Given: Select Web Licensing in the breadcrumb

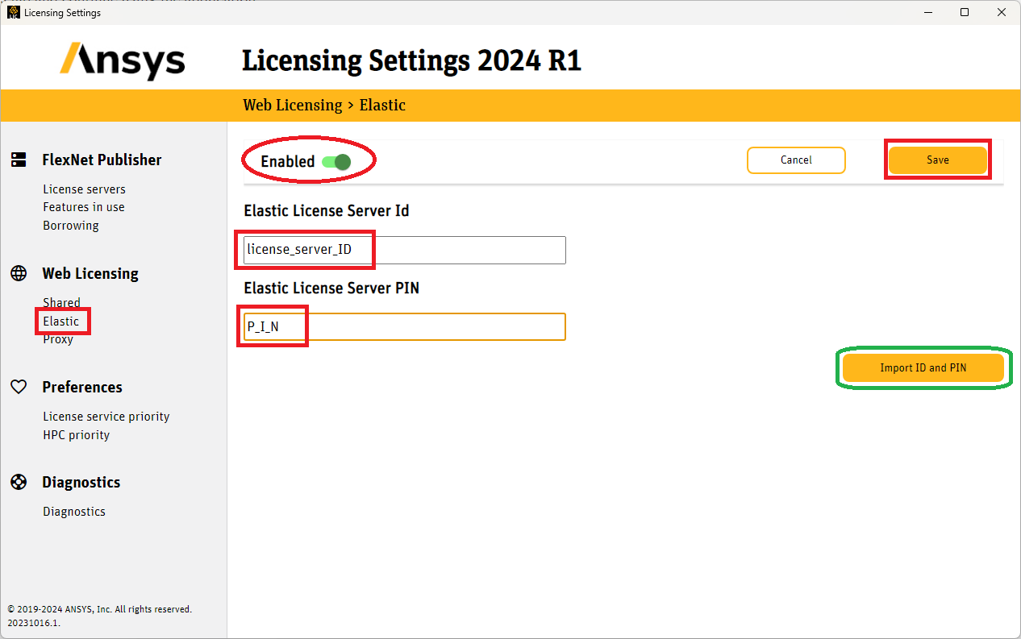Looking at the screenshot, I should click(x=293, y=105).
